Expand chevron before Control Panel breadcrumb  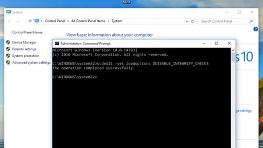[x=42, y=21]
